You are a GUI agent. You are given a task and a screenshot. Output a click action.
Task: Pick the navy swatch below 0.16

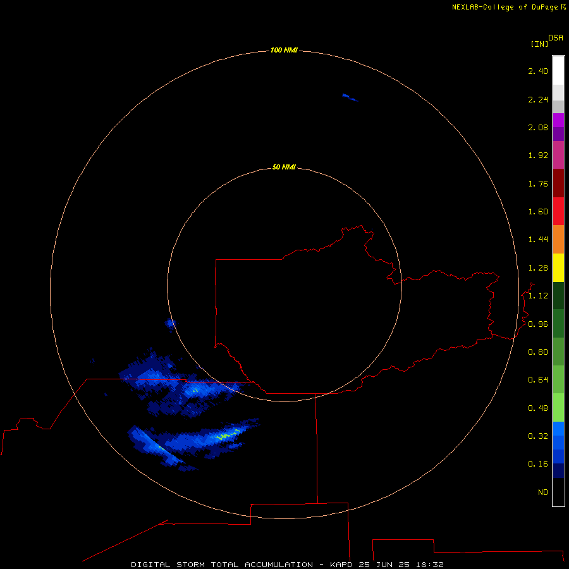coord(558,471)
